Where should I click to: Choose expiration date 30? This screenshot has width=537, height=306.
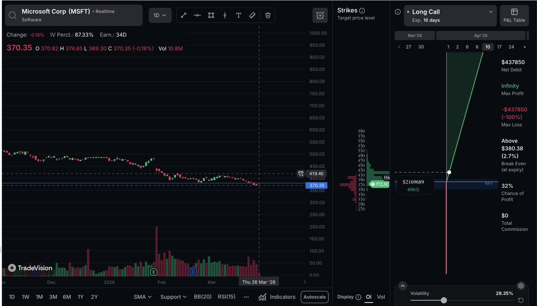pyautogui.click(x=421, y=47)
